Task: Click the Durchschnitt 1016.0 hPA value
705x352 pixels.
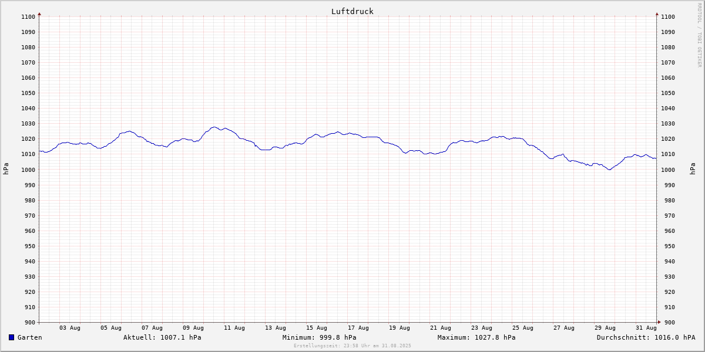Action: click(x=646, y=337)
